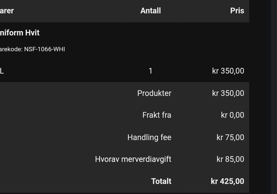Click the VAT amount kr 85,00
The width and height of the screenshot is (277, 194).
[230, 159]
